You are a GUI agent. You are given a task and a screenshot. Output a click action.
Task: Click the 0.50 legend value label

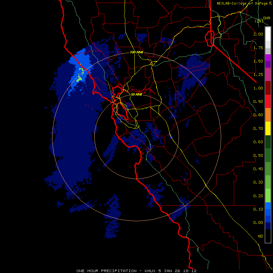tap(258, 156)
